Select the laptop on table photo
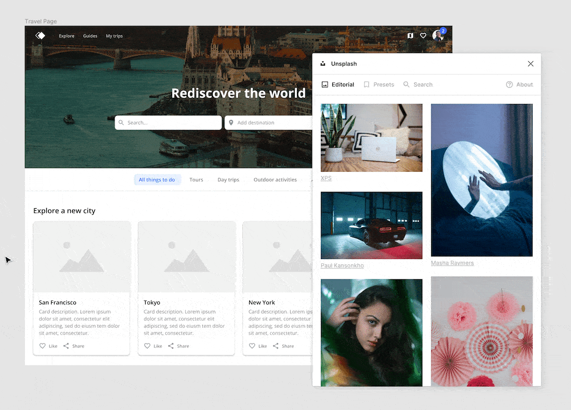571x410 pixels. [x=371, y=138]
